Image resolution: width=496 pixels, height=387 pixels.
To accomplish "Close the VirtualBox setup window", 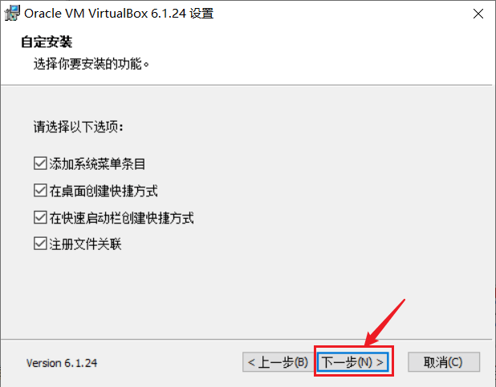I will click(x=478, y=14).
